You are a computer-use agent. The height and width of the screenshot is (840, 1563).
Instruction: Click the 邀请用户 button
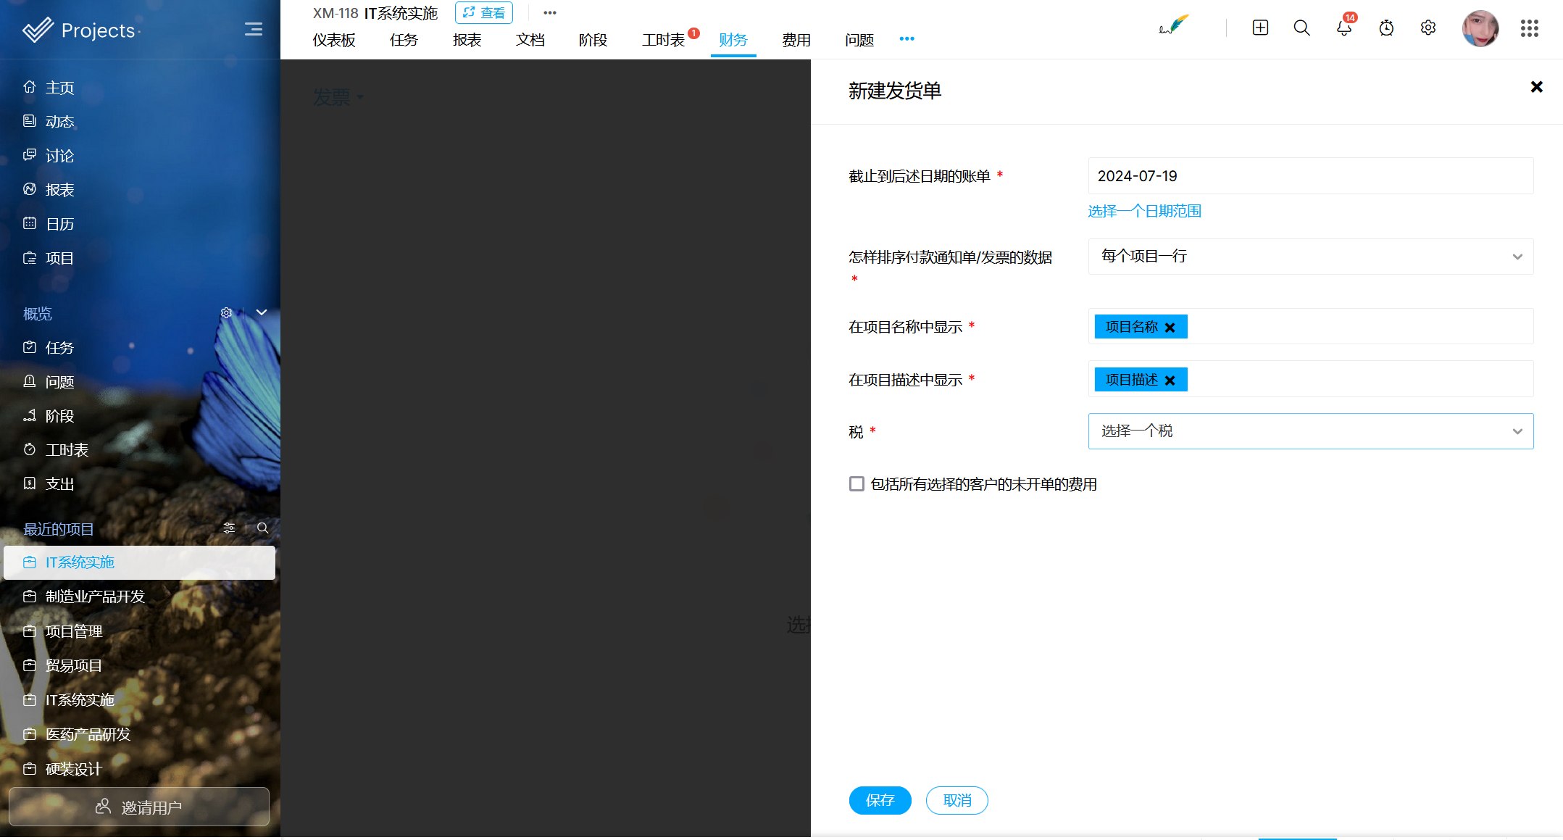pyautogui.click(x=139, y=807)
